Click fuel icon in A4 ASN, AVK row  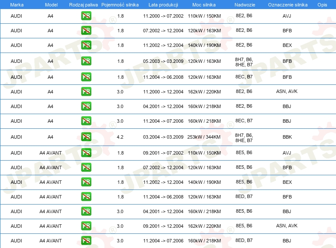click(86, 91)
